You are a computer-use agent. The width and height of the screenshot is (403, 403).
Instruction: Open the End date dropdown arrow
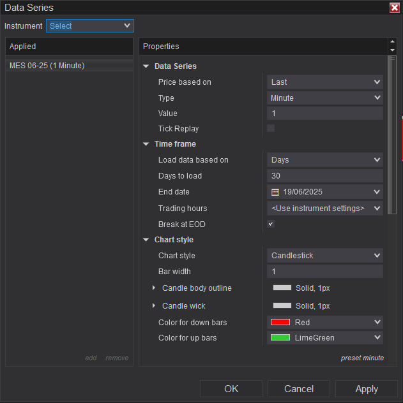(x=377, y=192)
